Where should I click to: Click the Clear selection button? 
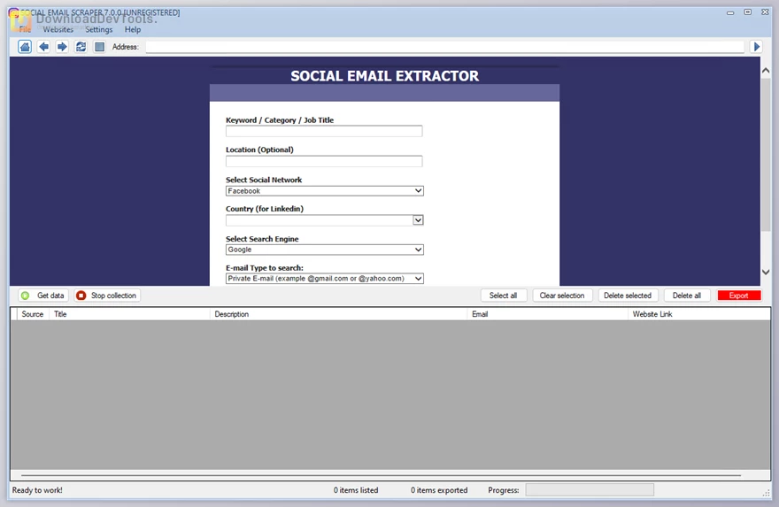pos(562,296)
